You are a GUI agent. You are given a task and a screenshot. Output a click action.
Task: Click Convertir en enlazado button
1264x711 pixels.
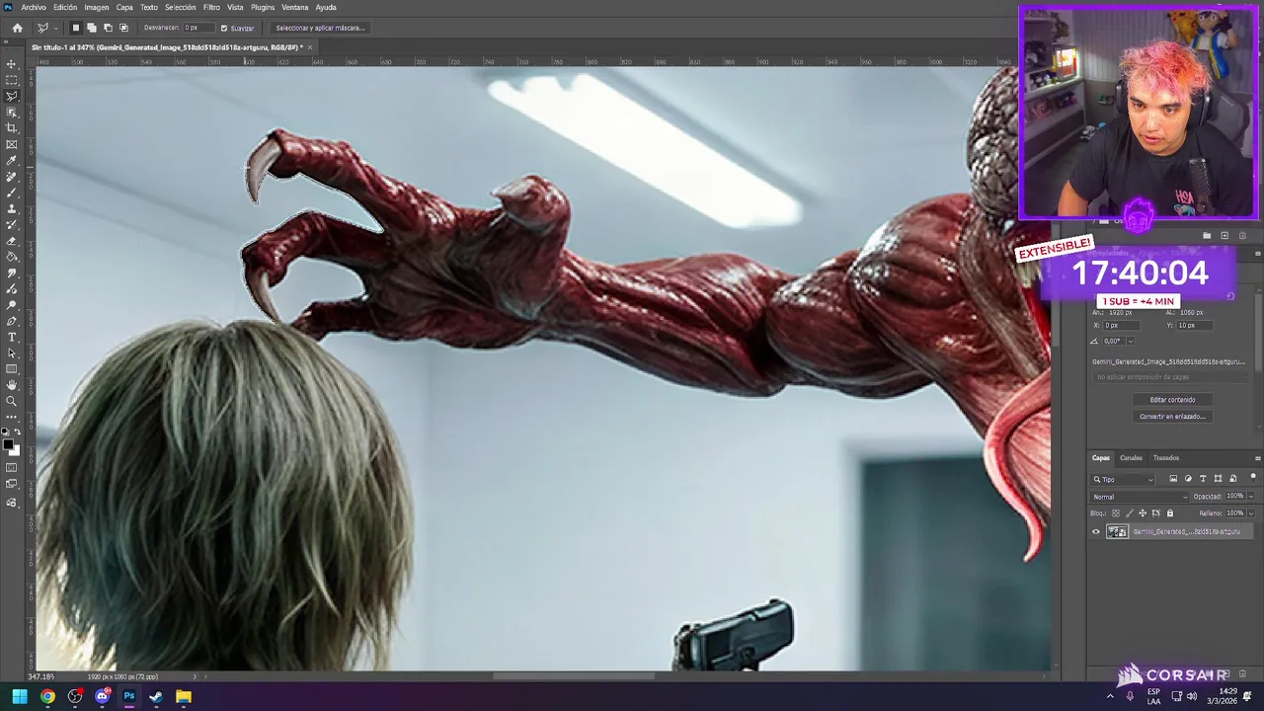tap(1172, 417)
